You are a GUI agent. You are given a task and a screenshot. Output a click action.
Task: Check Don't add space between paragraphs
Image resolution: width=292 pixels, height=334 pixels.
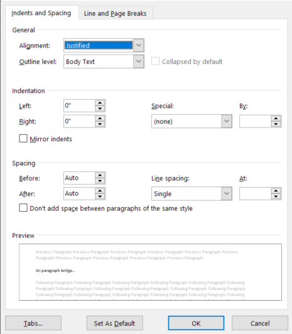[x=23, y=208]
